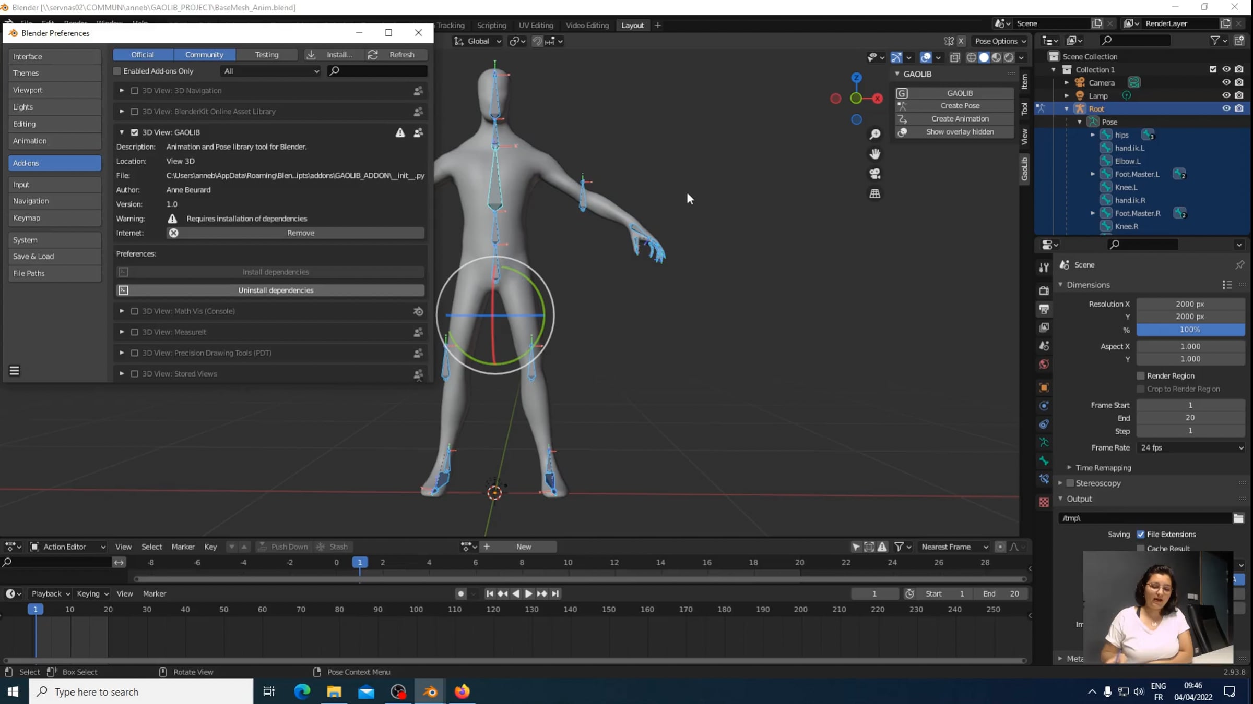Viewport: 1253px width, 704px height.
Task: Select solid viewport shading mode
Action: coord(984,57)
